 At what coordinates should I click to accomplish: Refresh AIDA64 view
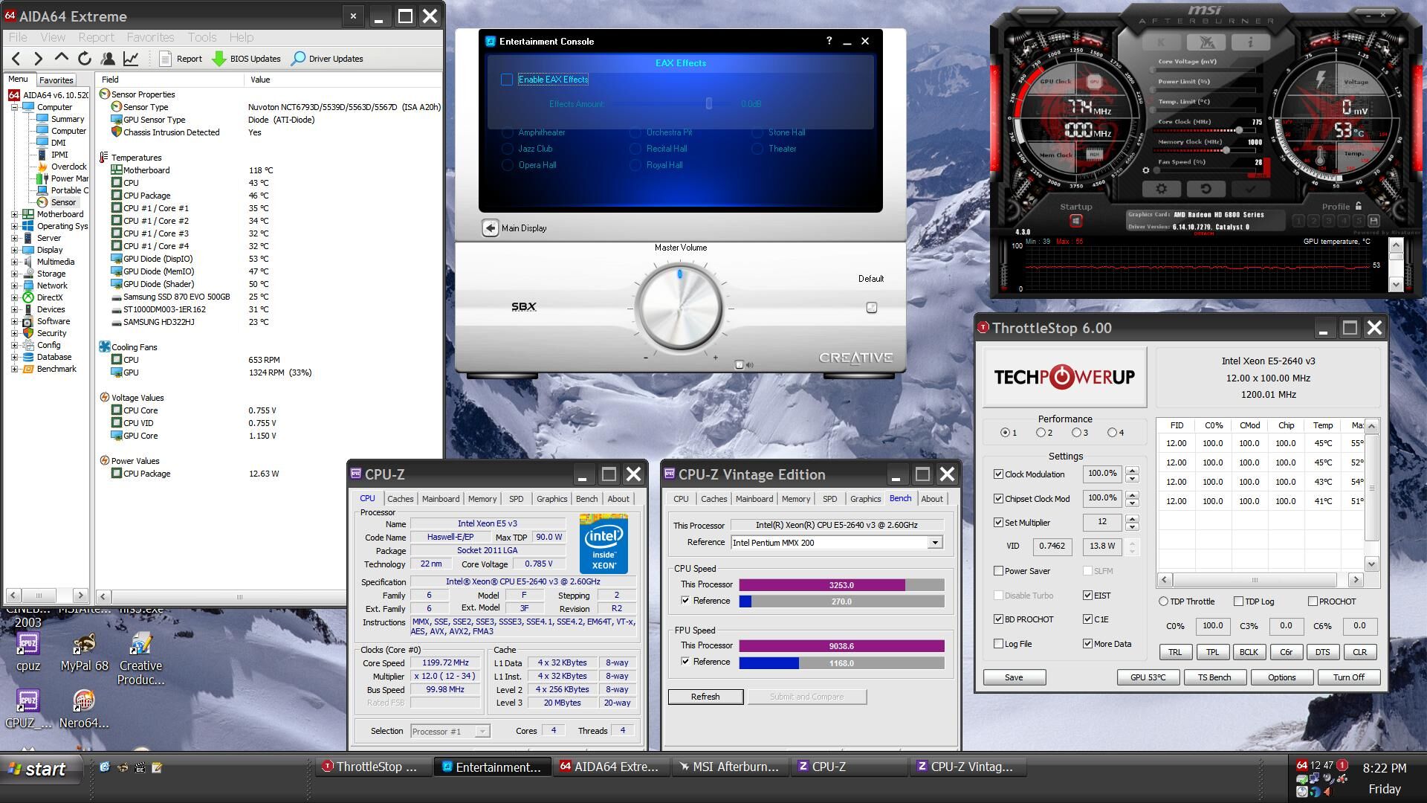click(85, 59)
